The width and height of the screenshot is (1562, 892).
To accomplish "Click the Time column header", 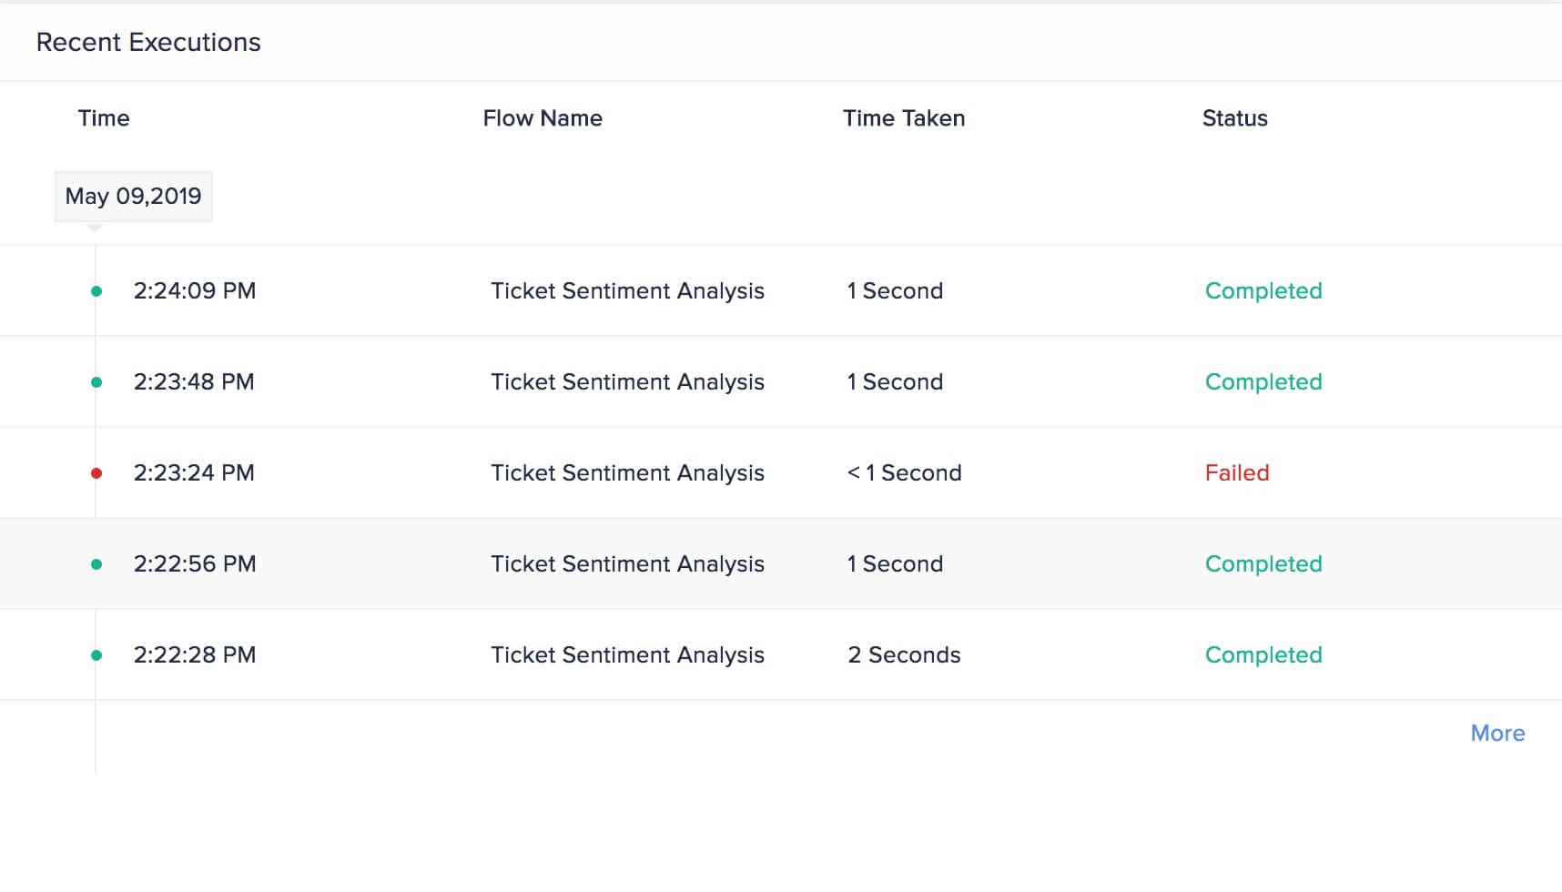I will click(x=104, y=118).
